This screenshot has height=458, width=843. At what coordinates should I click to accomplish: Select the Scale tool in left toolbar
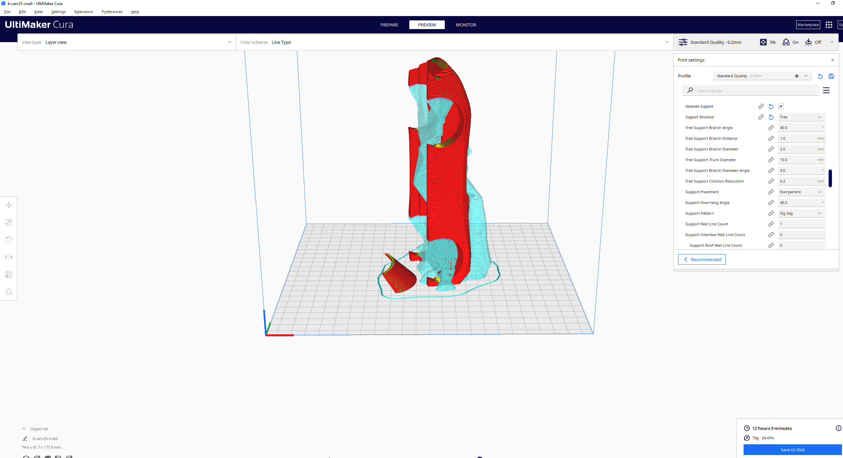click(9, 222)
